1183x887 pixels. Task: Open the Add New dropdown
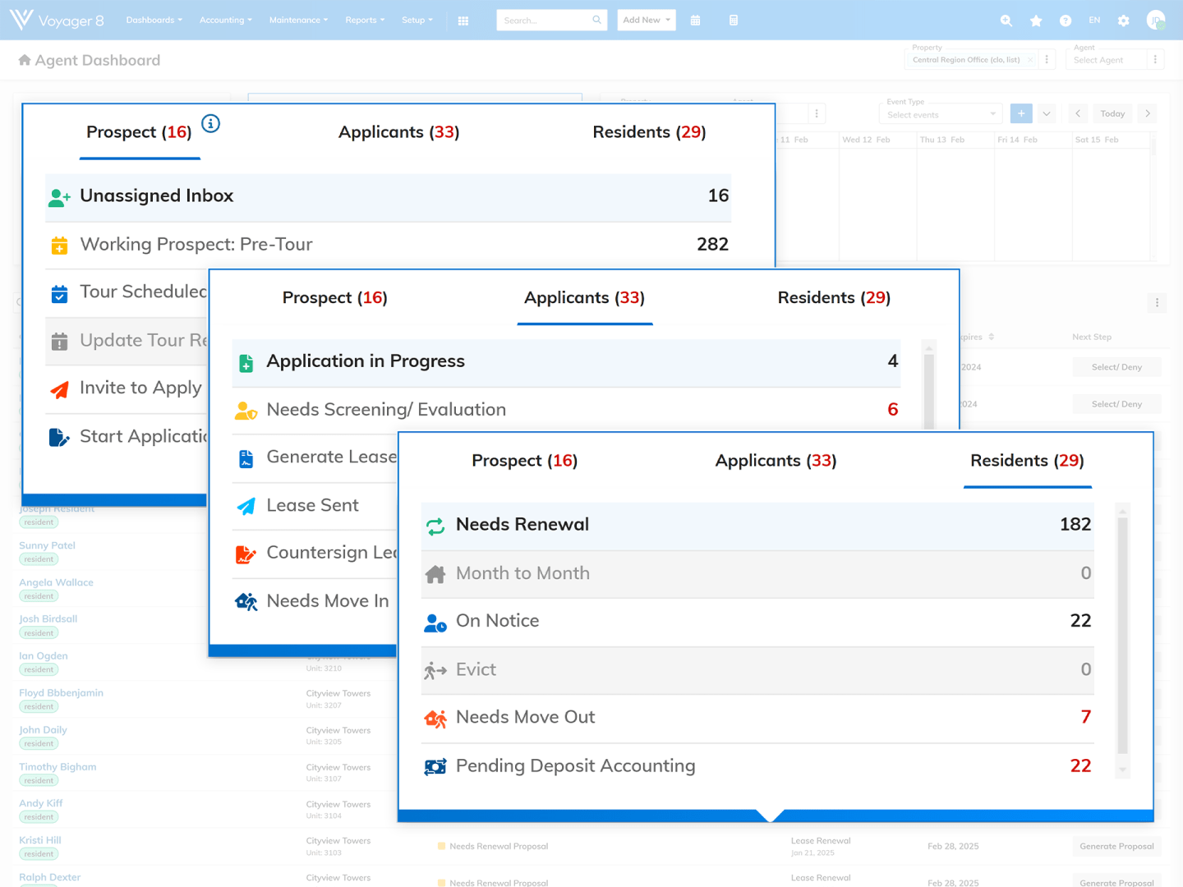647,21
